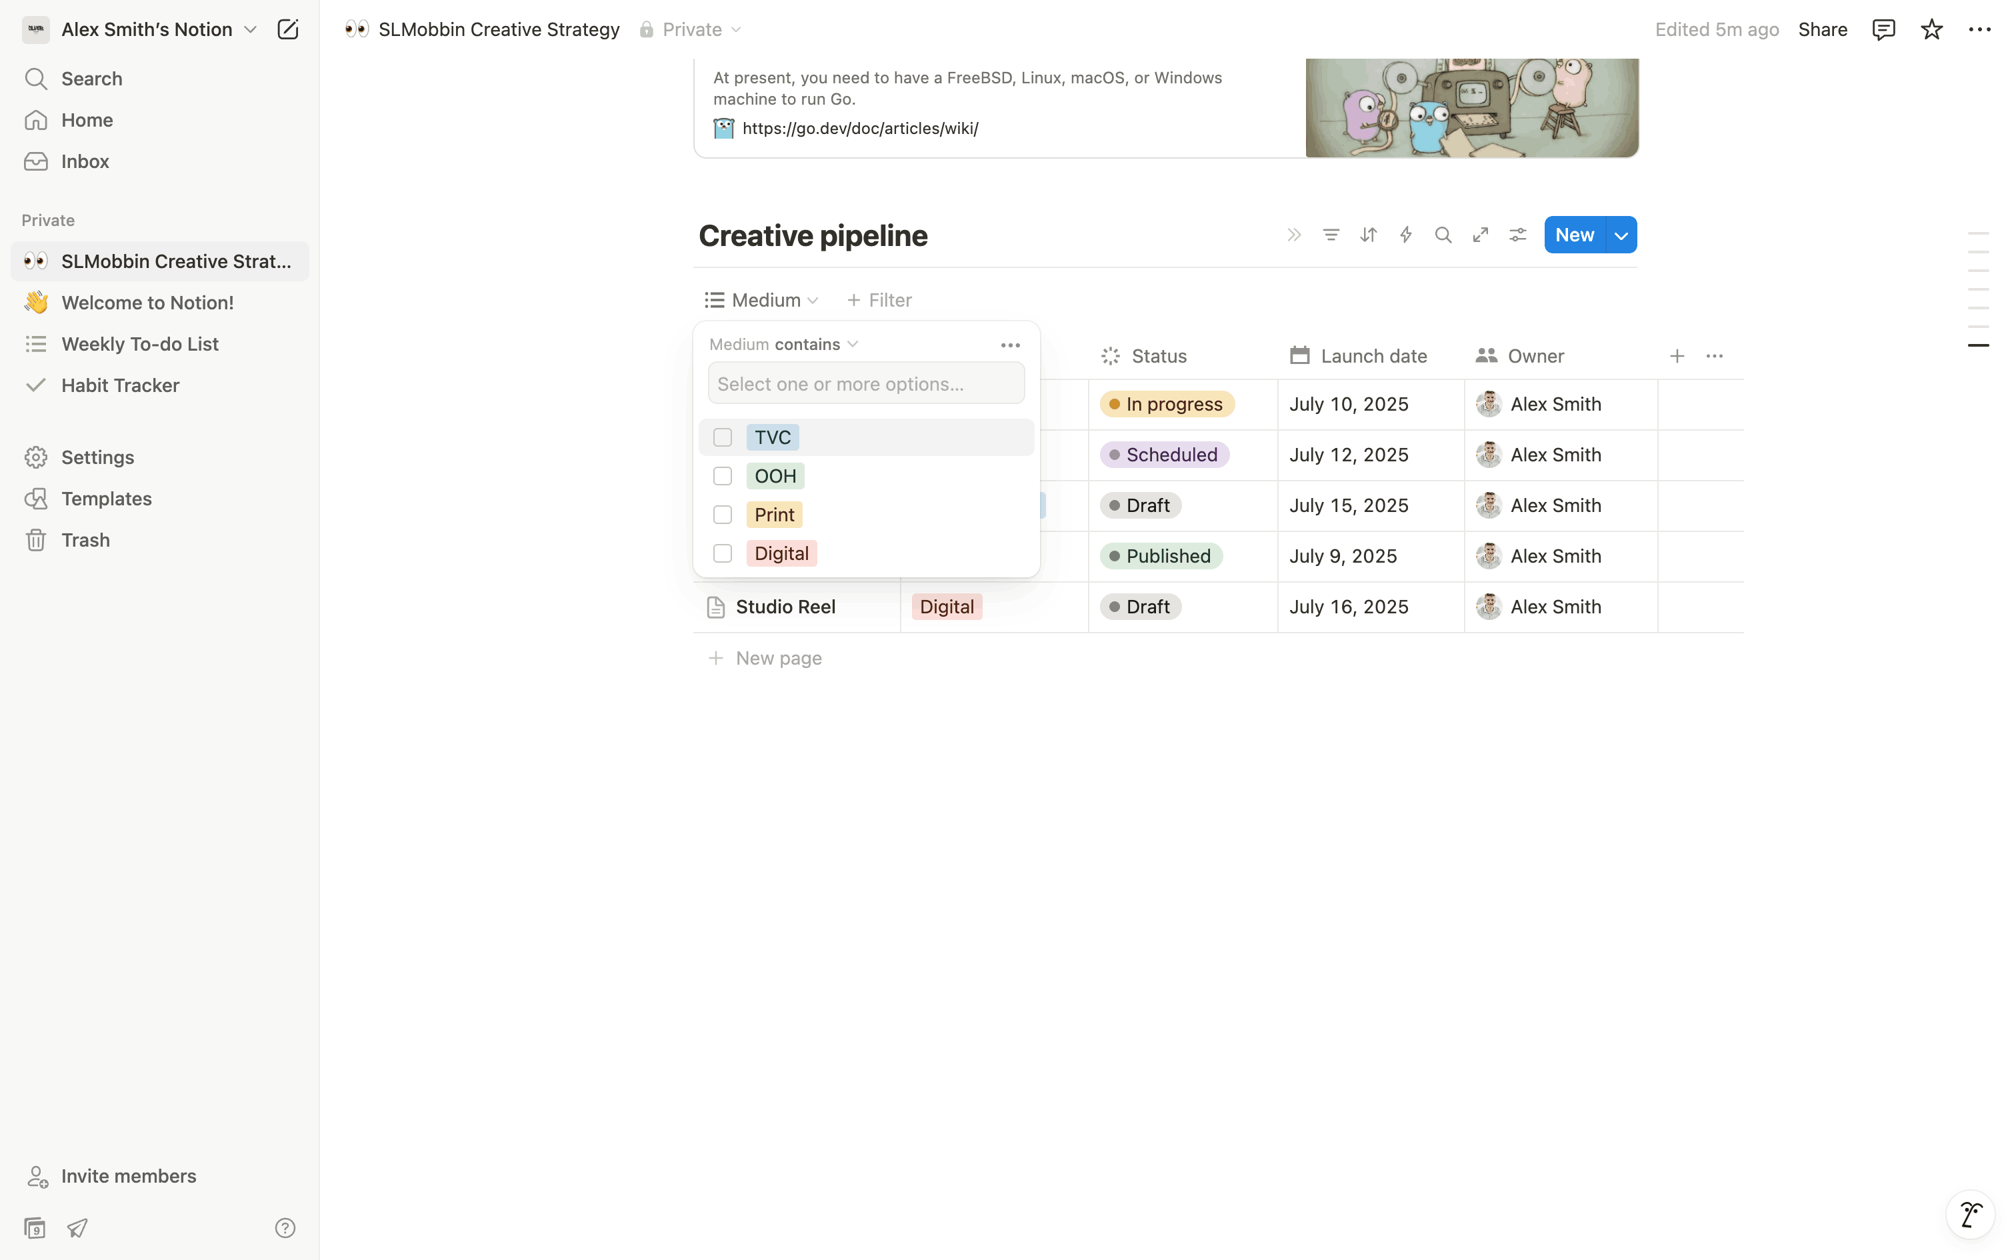Open the go.dev wiki article link
The image size is (2016, 1260).
pyautogui.click(x=860, y=128)
